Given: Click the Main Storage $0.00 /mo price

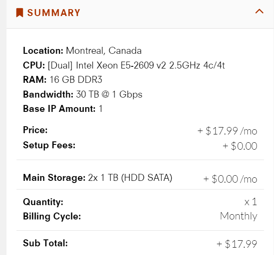Looking at the screenshot, I should tap(230, 179).
